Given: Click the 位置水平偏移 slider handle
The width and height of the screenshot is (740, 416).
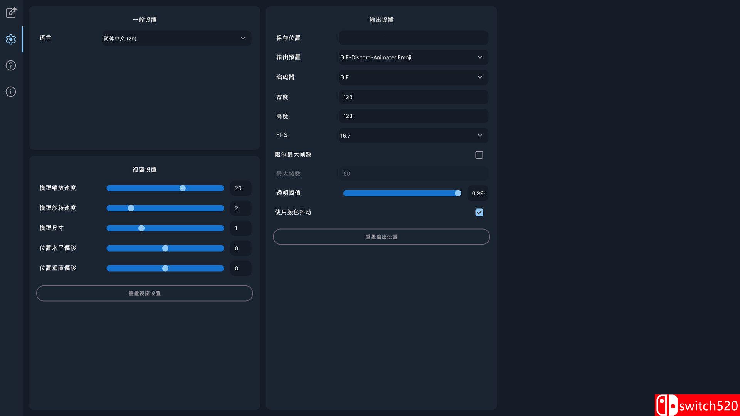Looking at the screenshot, I should tap(165, 248).
